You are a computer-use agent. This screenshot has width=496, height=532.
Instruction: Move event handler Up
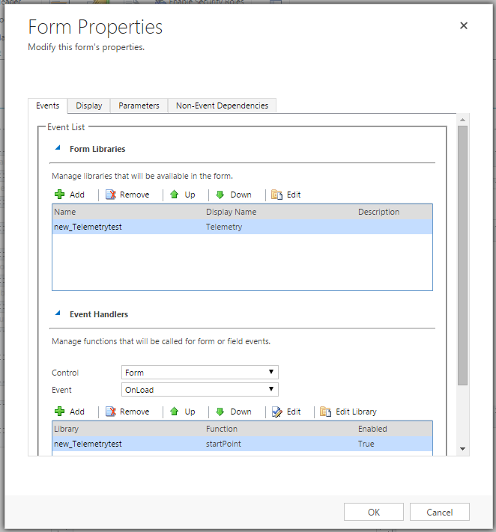(182, 412)
